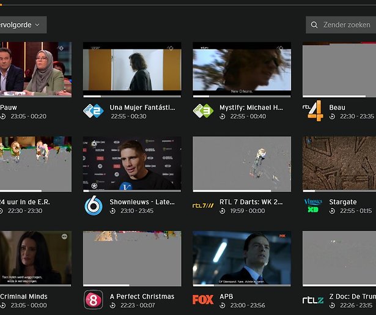
Task: Click the Criminal Minds title text
Action: pyautogui.click(x=24, y=297)
